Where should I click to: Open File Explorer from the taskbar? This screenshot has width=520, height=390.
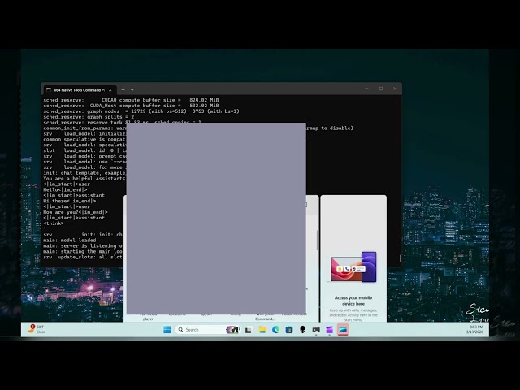[x=262, y=329]
